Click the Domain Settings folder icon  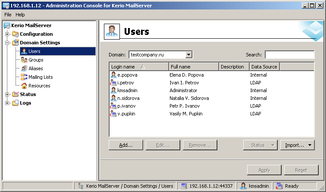click(x=16, y=43)
